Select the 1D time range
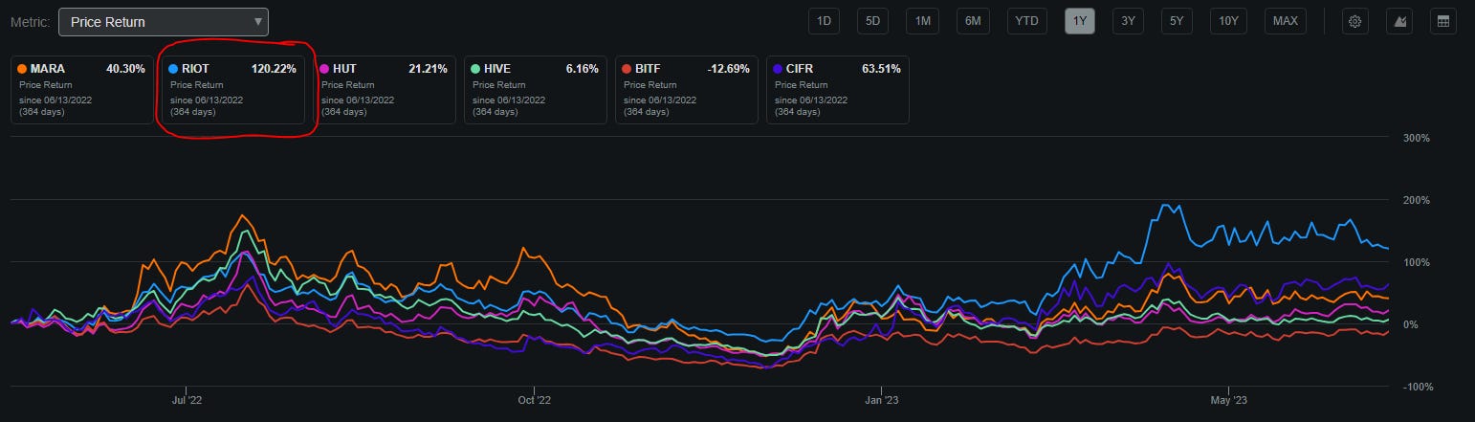 point(824,21)
